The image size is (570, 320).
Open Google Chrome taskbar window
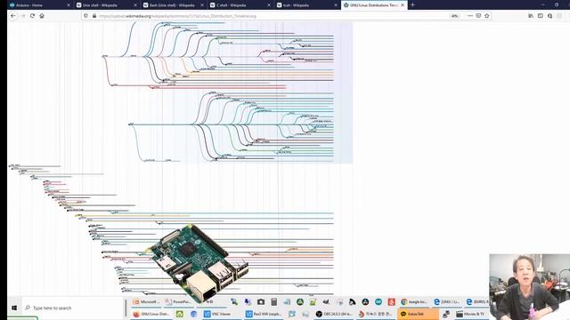414,302
